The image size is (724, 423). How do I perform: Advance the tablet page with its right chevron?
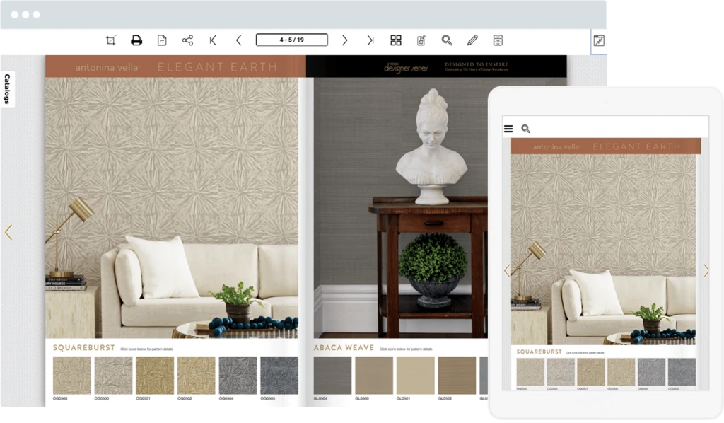point(706,270)
